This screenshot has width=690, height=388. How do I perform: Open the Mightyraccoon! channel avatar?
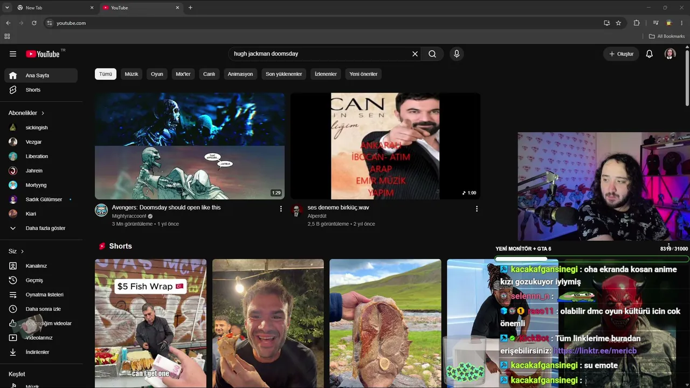[101, 210]
